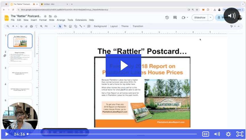This screenshot has height=140, width=246.
Task: Open the Extensions menu
Action: tap(81, 20)
